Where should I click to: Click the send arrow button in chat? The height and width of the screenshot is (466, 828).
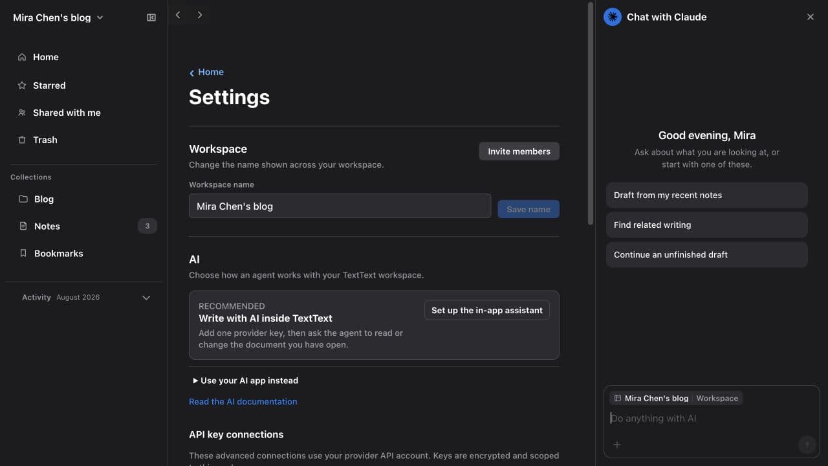pyautogui.click(x=807, y=445)
